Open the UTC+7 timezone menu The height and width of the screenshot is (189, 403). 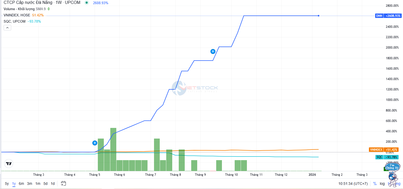pos(353,184)
